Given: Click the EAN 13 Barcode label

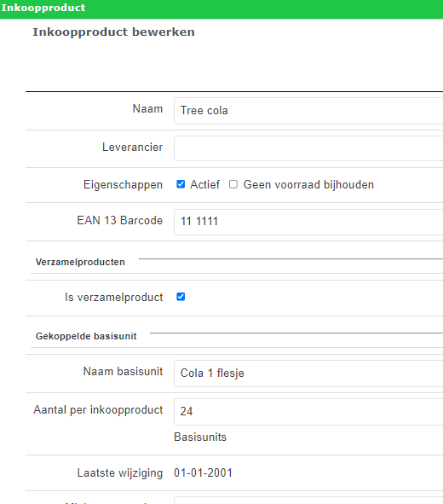Looking at the screenshot, I should tap(120, 221).
